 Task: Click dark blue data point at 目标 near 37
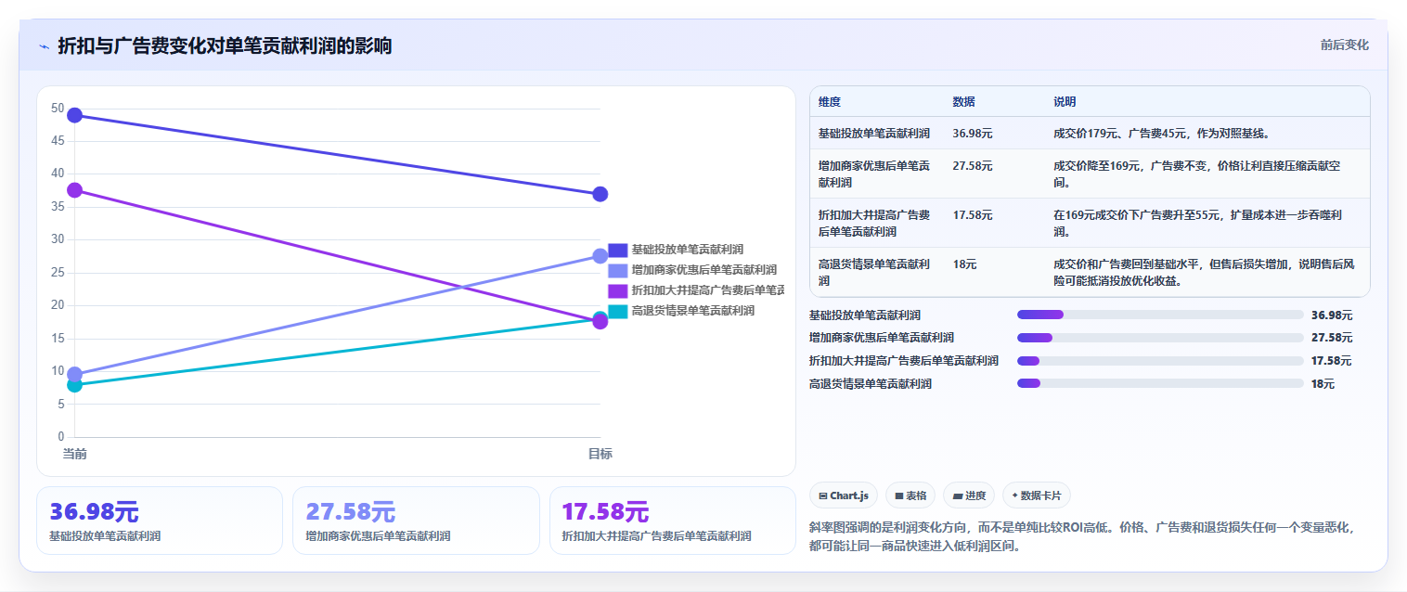(600, 194)
